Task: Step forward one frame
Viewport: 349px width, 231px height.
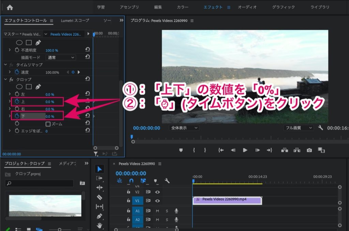Action: [x=258, y=150]
